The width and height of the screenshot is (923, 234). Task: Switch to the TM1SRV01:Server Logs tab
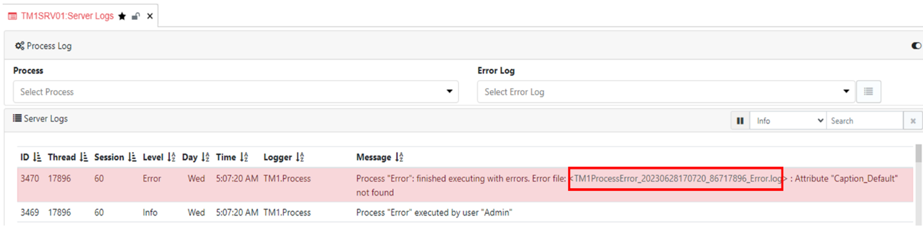click(x=67, y=16)
